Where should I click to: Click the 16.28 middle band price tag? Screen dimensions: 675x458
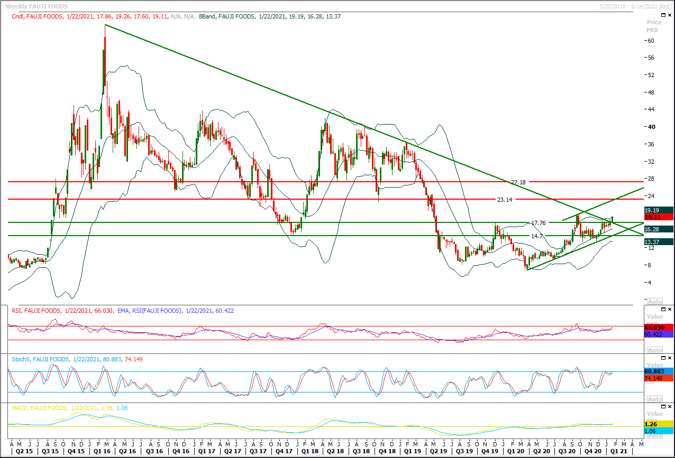(658, 229)
